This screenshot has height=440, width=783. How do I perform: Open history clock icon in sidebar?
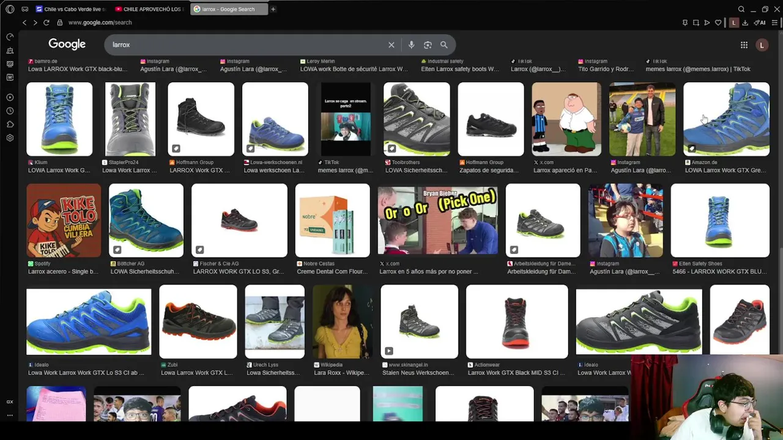pyautogui.click(x=10, y=111)
